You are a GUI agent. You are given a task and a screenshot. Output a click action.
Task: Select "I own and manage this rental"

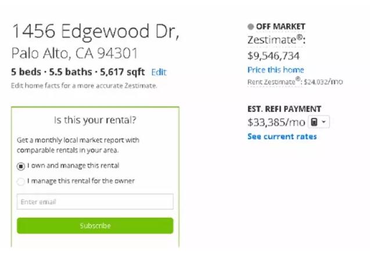click(21, 165)
